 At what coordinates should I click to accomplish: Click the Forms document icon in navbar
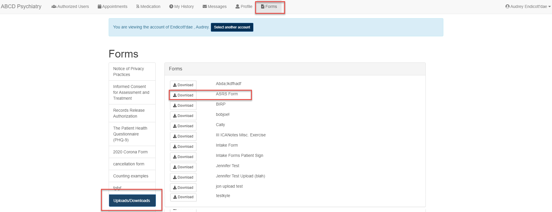[x=263, y=6]
